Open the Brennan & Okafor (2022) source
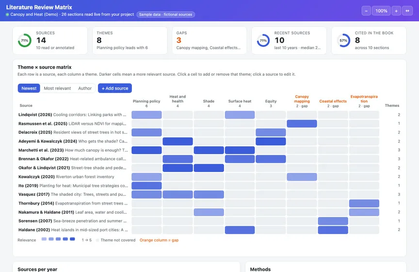 [x=72, y=159]
